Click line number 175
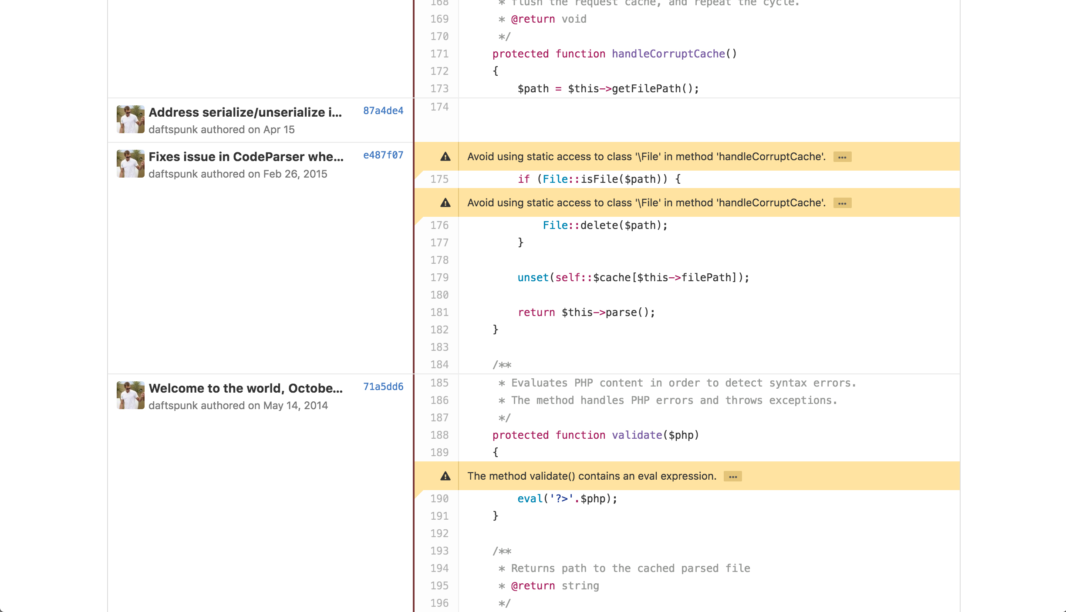The image size is (1066, 612). [439, 179]
